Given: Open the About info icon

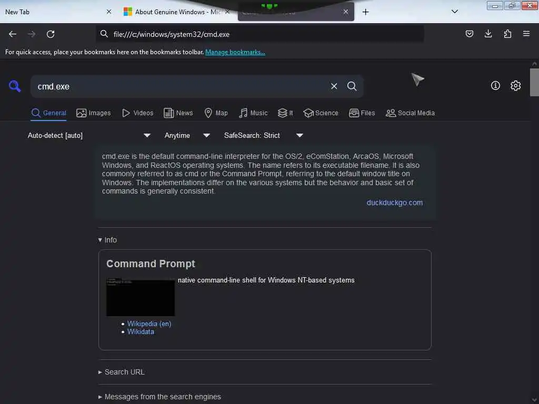Looking at the screenshot, I should 495,86.
